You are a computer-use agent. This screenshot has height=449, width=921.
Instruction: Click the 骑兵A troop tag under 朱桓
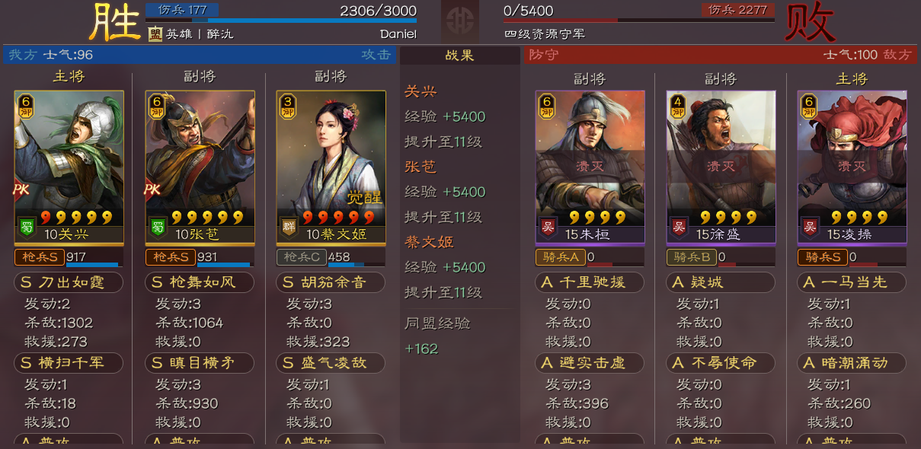(561, 257)
